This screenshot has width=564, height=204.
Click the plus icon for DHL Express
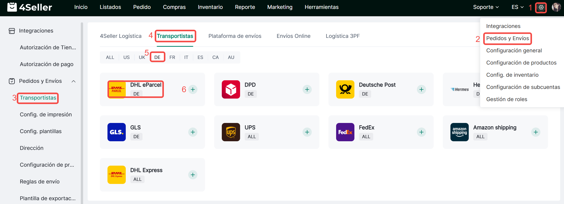point(193,175)
